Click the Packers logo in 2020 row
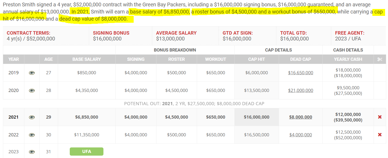Image resolution: width=388 pixels, height=158 pixels. pyautogui.click(x=32, y=90)
